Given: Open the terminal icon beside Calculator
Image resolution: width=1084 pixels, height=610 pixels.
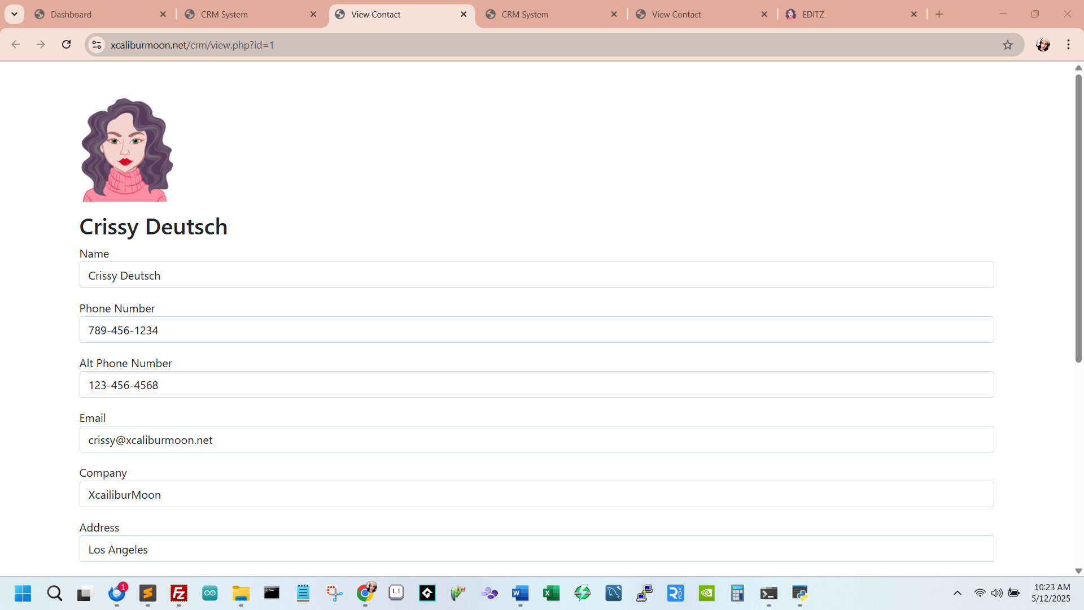Looking at the screenshot, I should [x=769, y=593].
